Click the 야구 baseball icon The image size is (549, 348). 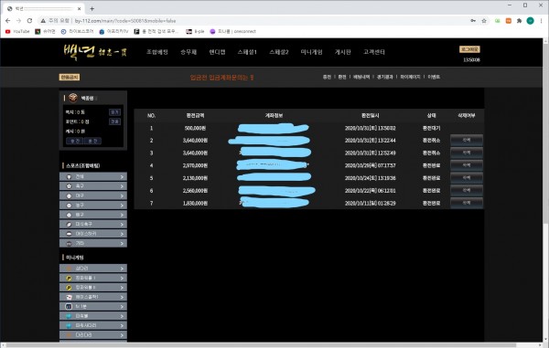pyautogui.click(x=69, y=195)
